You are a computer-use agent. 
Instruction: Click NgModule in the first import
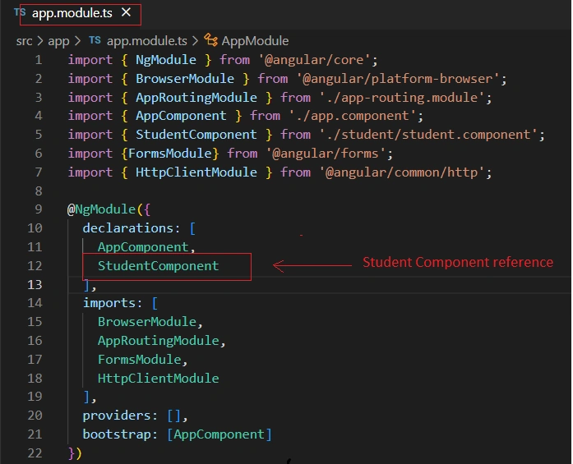pyautogui.click(x=166, y=60)
